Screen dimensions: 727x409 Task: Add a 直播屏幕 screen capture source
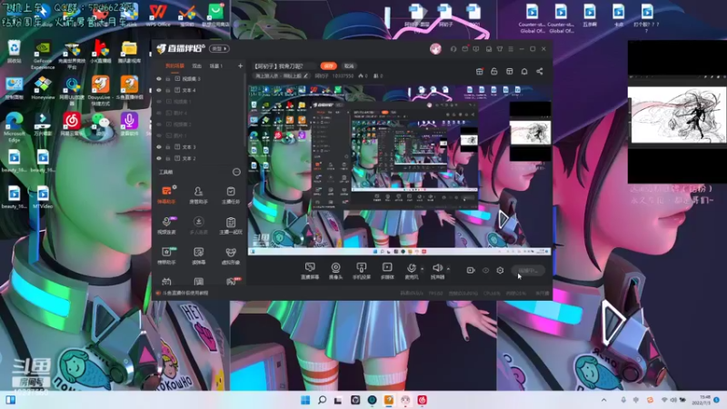click(x=310, y=271)
